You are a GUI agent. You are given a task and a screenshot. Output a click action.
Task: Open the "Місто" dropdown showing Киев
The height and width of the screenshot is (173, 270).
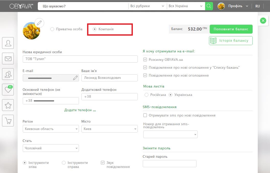click(x=109, y=129)
